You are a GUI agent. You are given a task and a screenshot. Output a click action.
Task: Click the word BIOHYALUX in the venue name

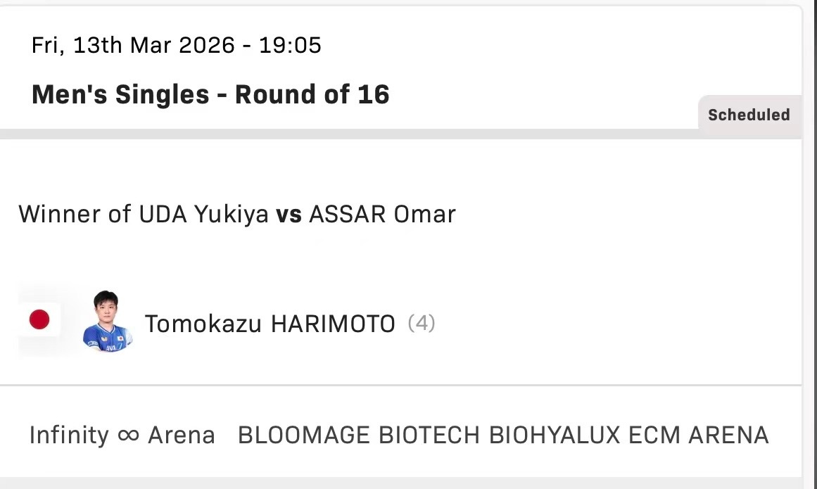click(555, 436)
